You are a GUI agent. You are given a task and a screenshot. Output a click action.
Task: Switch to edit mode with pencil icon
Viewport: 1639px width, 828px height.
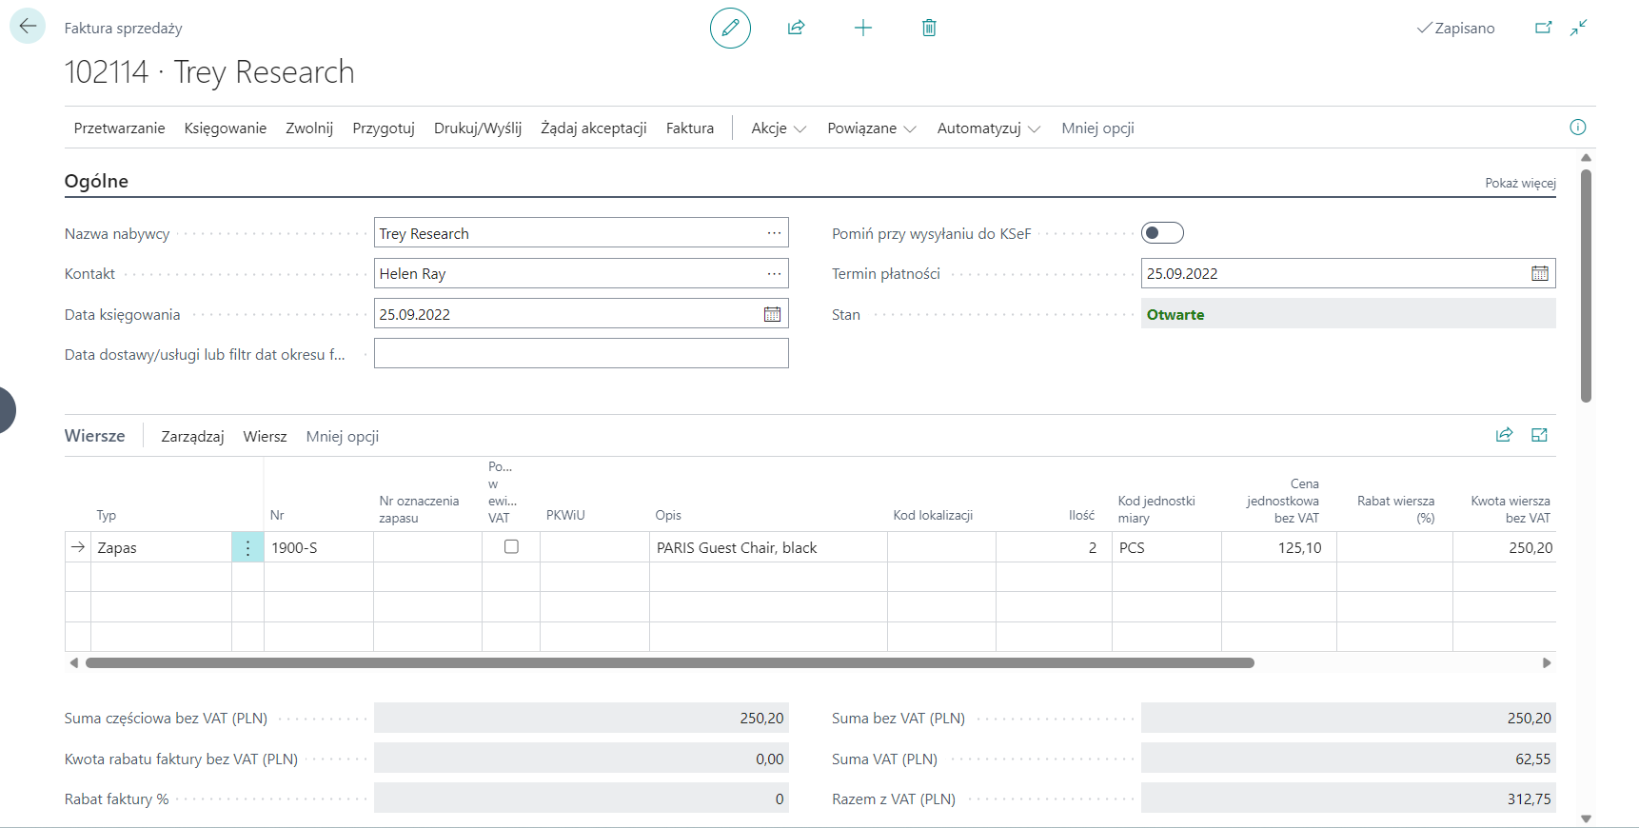(730, 28)
